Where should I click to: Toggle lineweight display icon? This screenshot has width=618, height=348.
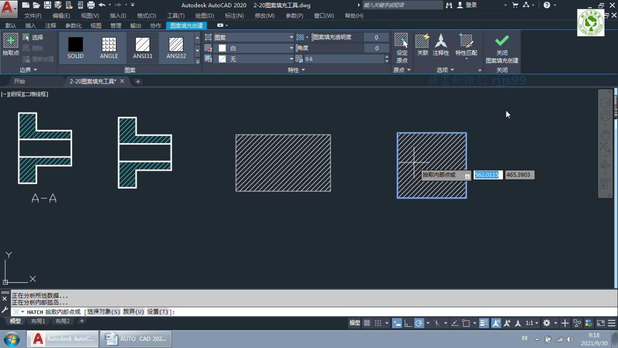[484, 323]
